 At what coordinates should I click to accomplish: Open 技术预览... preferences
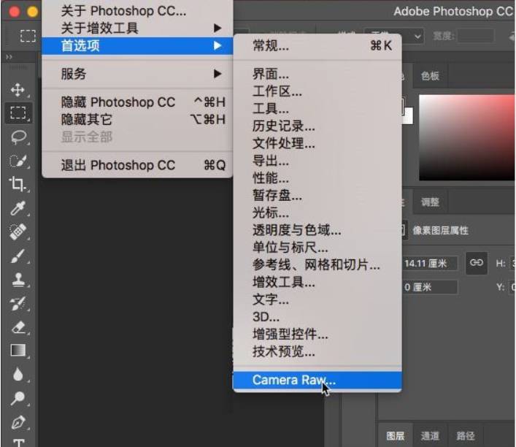317,351
